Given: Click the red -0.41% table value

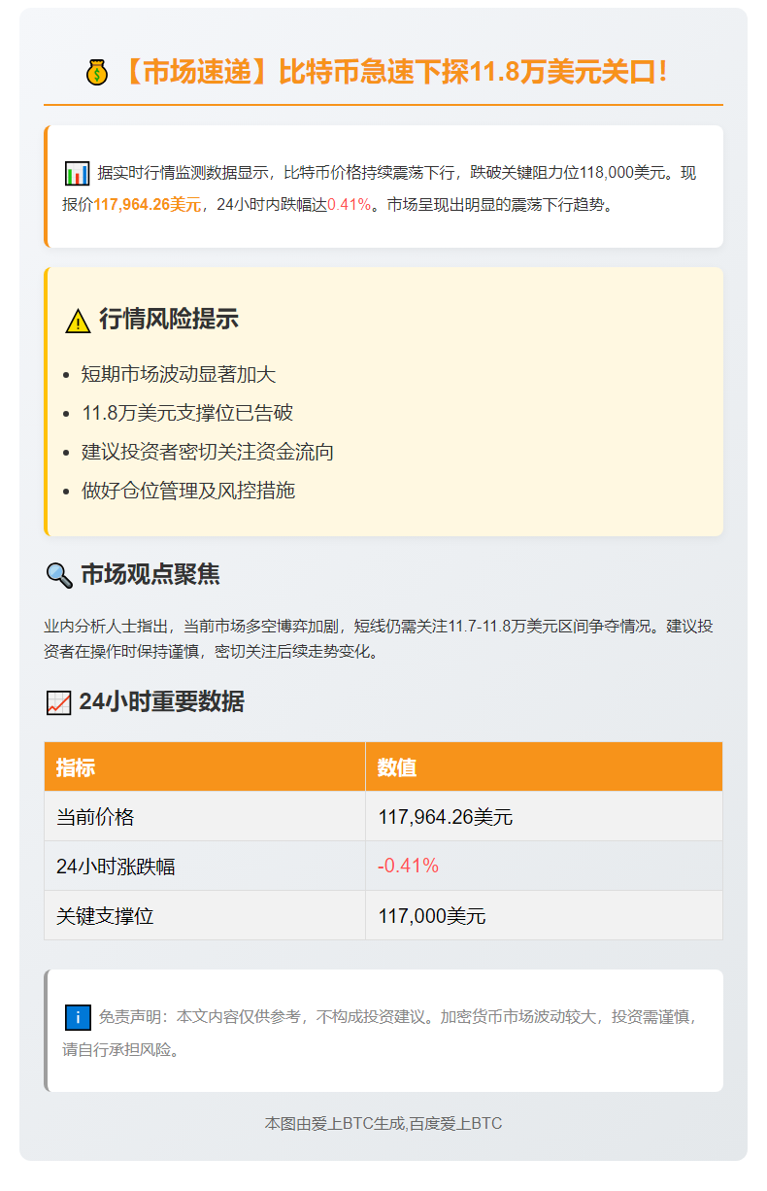Looking at the screenshot, I should click(408, 866).
